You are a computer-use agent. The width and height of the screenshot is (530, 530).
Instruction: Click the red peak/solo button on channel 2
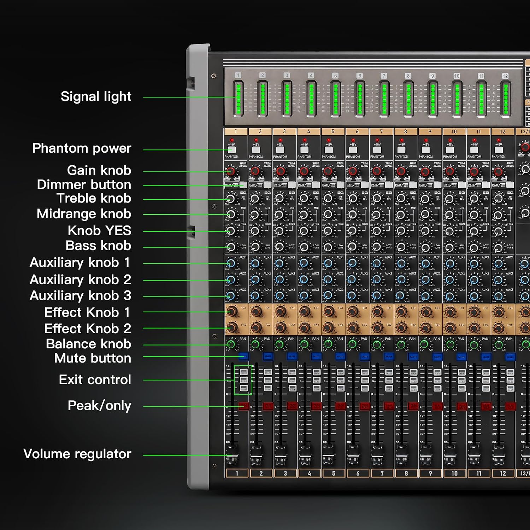[268, 406]
